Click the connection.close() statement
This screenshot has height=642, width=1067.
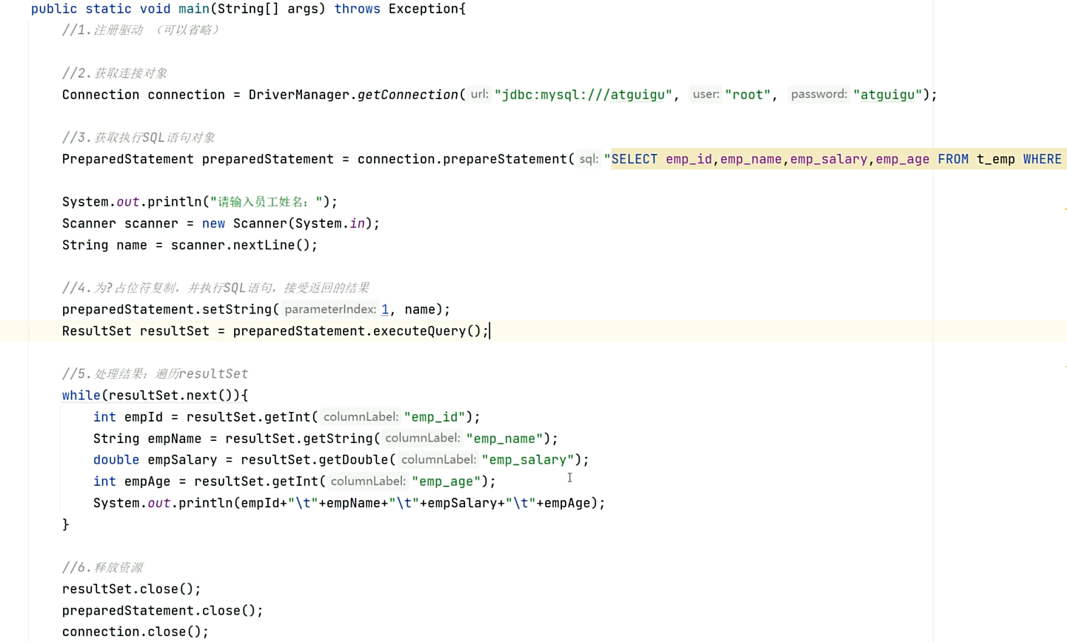pyautogui.click(x=136, y=632)
